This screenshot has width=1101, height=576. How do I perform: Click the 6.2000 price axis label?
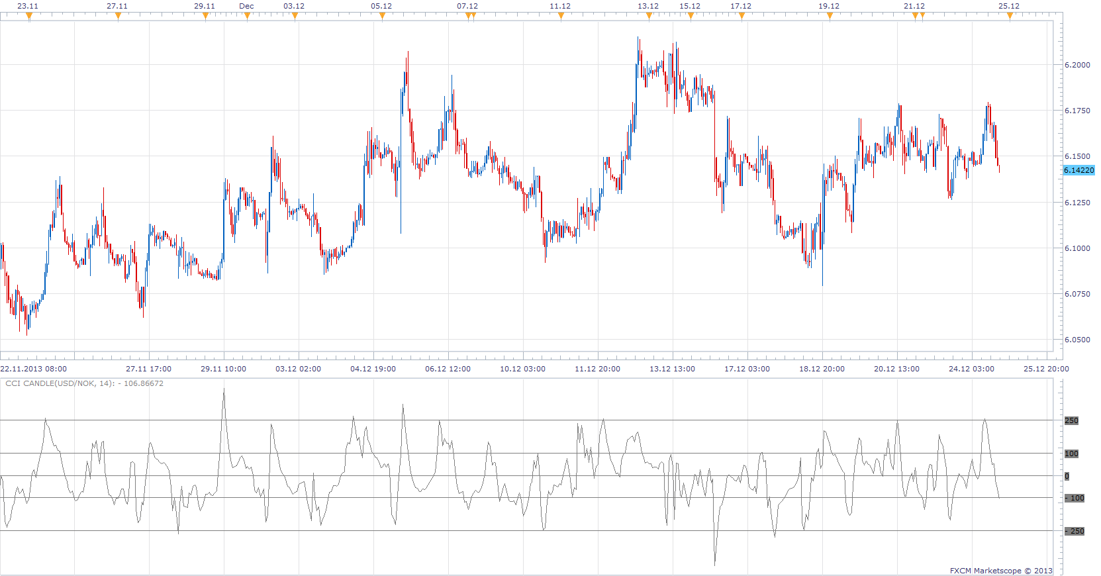coord(1077,65)
